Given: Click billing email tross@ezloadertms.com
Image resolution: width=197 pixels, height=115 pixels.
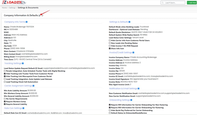Looking at the screenshot, I should click(x=26, y=57).
